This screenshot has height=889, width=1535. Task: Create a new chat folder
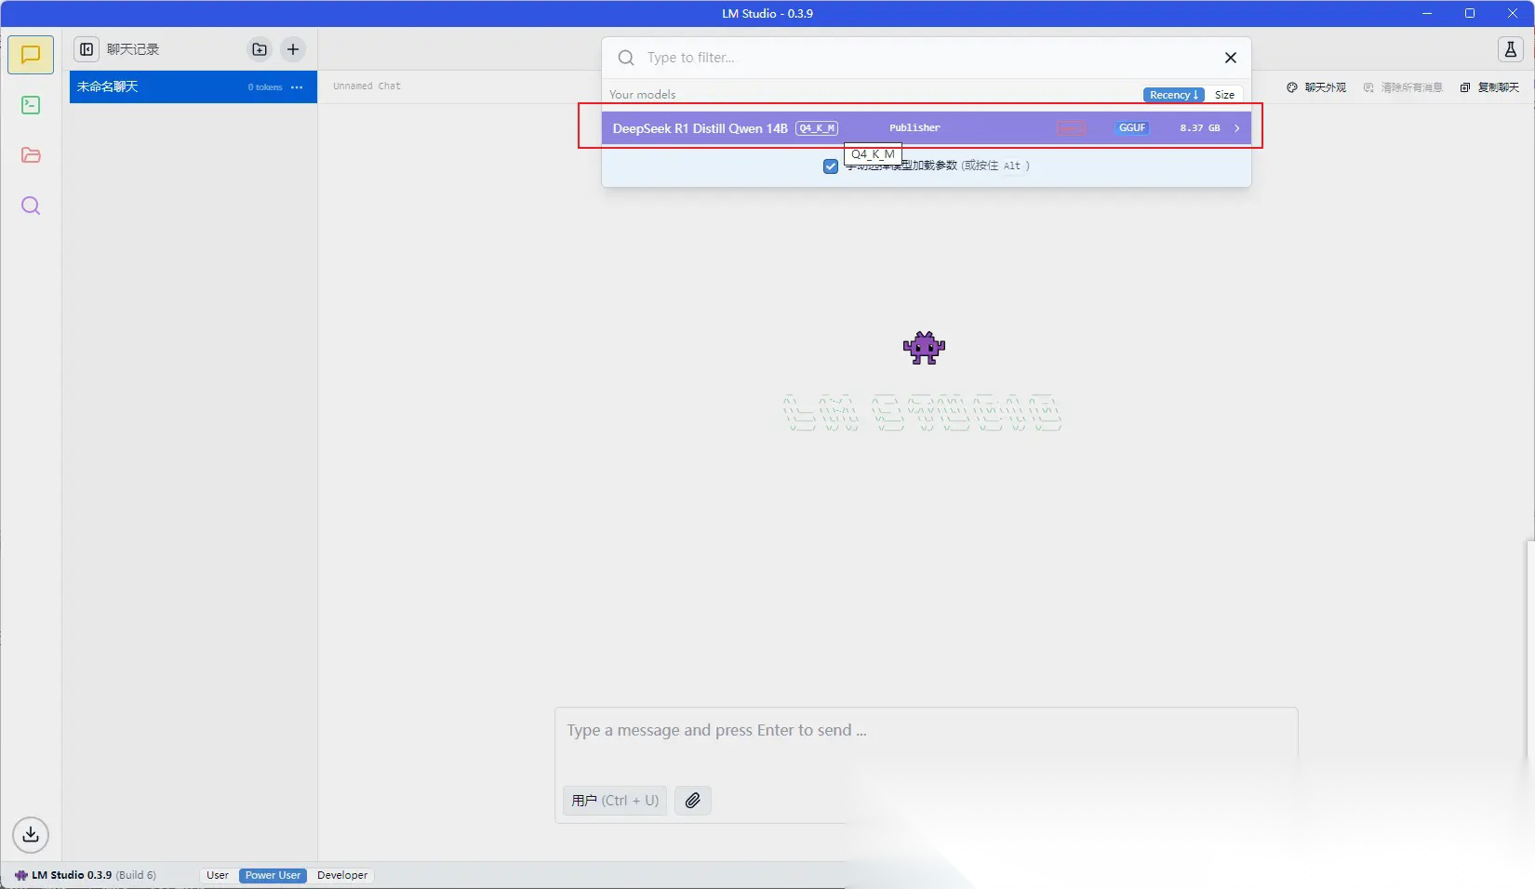click(260, 49)
